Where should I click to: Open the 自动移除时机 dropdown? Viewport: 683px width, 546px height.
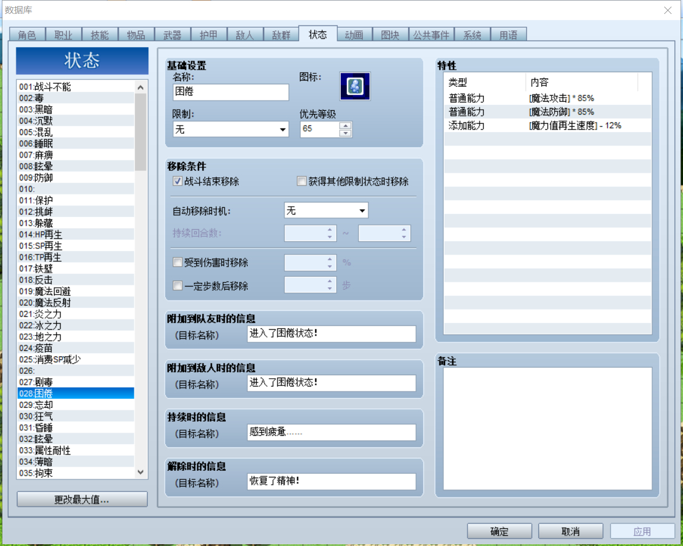pos(326,211)
